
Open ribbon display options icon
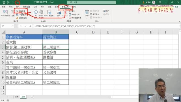point(160,2)
